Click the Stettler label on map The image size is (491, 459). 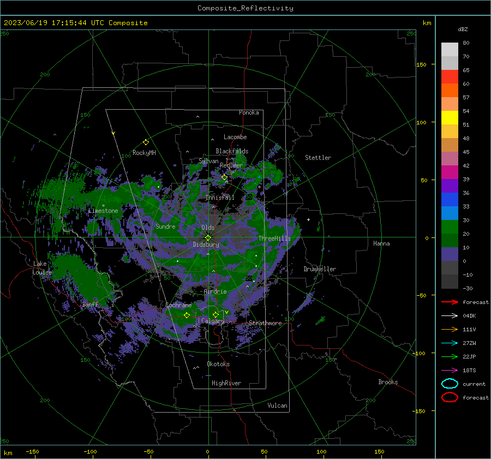coord(318,158)
